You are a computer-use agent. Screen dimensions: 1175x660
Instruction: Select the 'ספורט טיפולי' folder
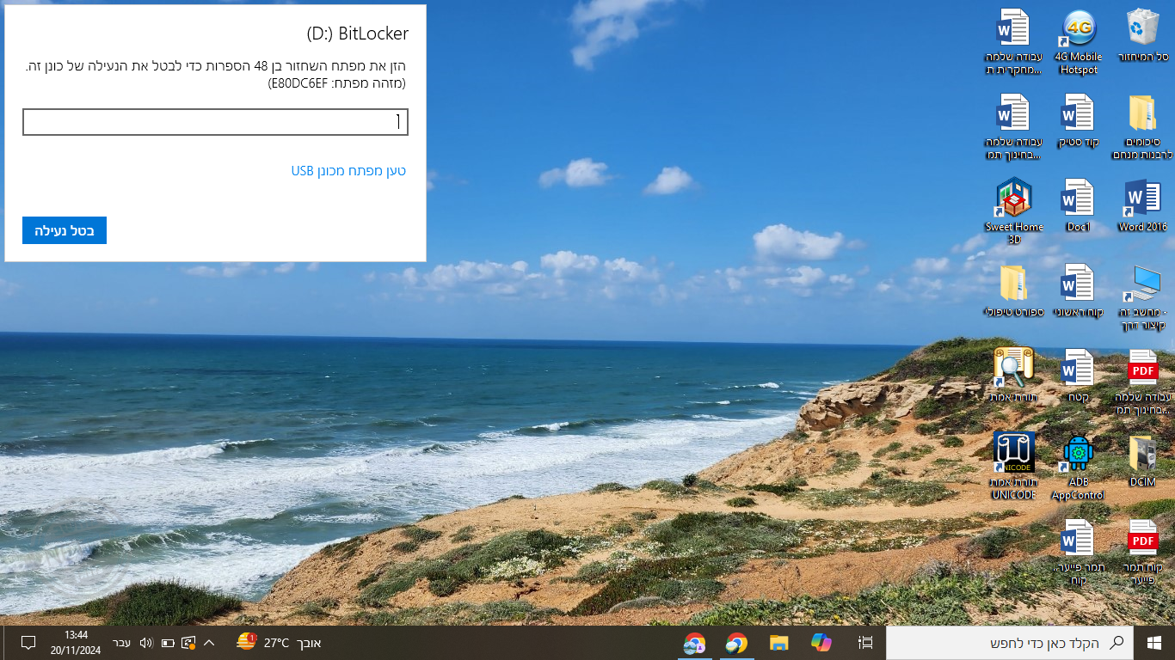coord(1013,290)
